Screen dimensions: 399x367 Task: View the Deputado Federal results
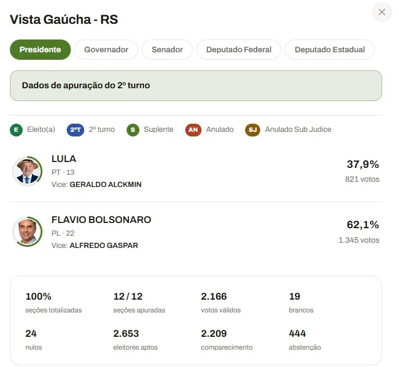[x=239, y=49]
